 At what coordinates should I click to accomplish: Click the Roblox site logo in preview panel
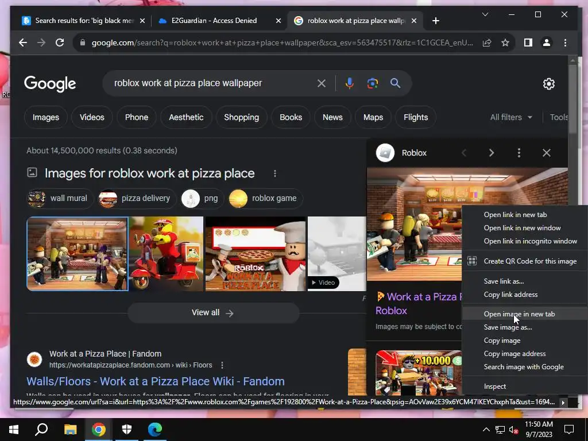(385, 153)
